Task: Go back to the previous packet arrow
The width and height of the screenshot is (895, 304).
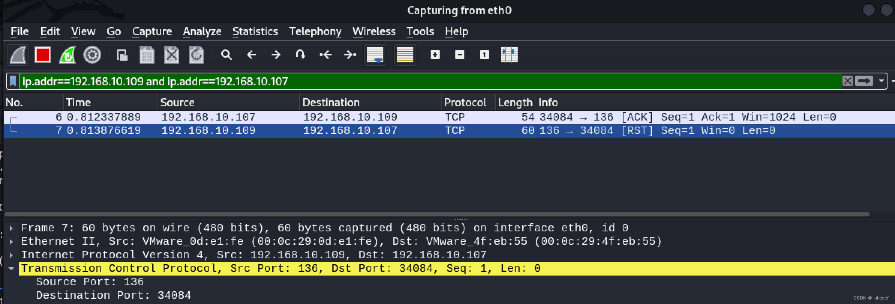Action: tap(251, 55)
